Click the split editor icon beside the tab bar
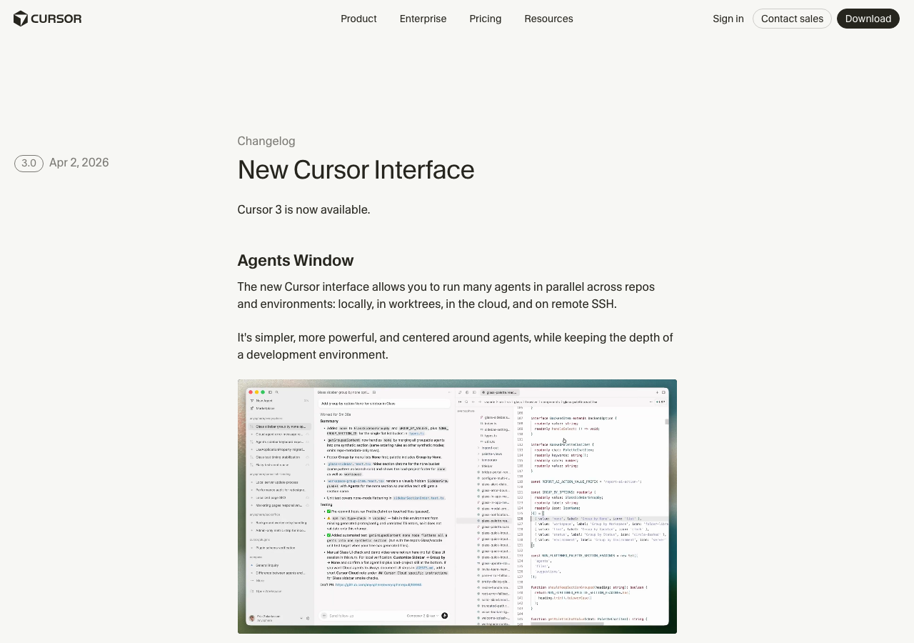 (663, 392)
